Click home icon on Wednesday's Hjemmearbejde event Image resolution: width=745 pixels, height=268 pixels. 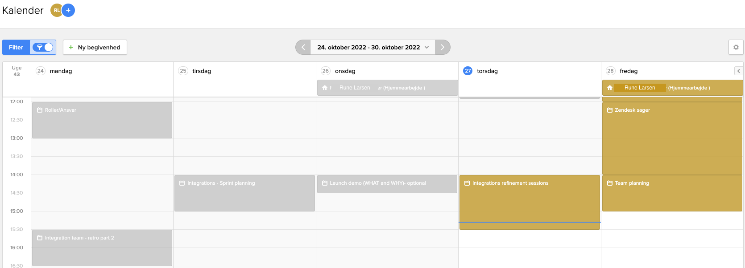[325, 88]
